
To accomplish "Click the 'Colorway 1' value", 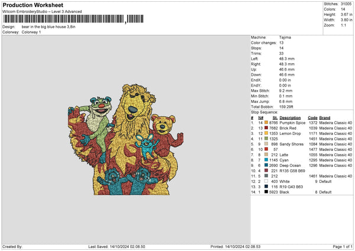I will tap(31, 32).
